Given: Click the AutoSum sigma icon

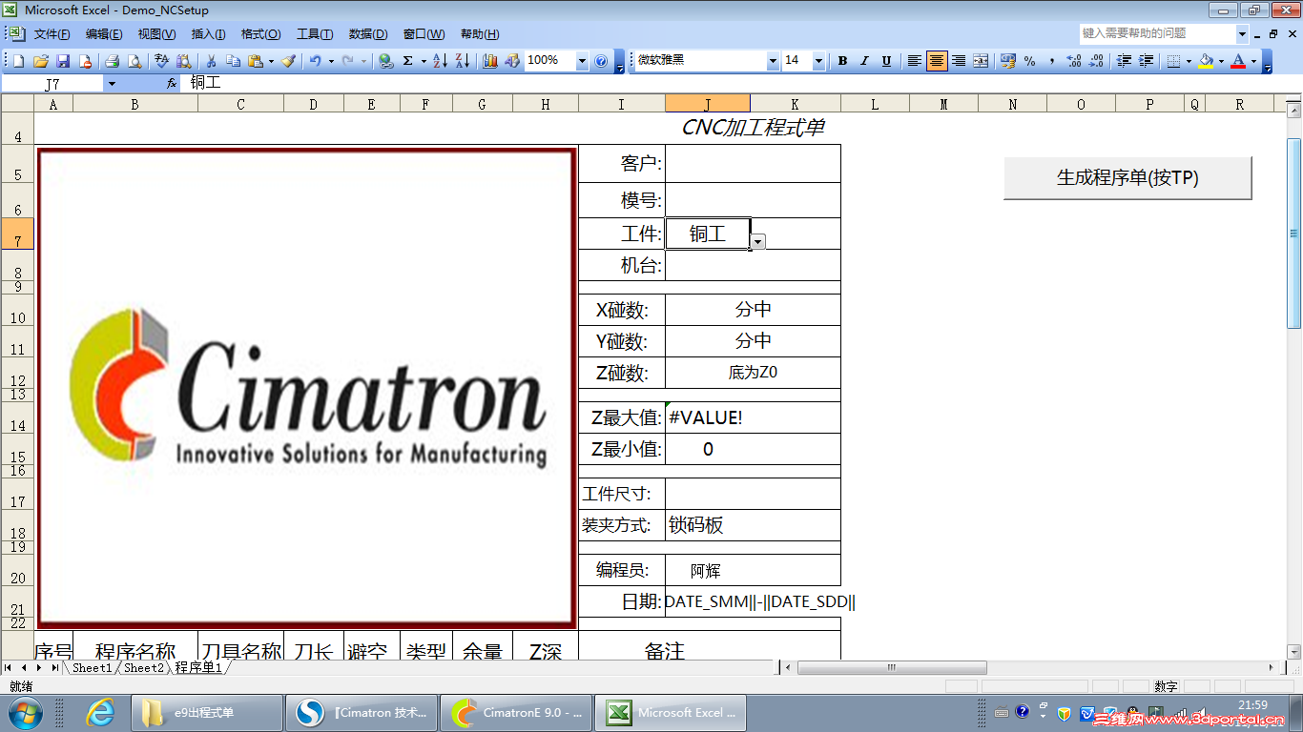Looking at the screenshot, I should point(408,61).
